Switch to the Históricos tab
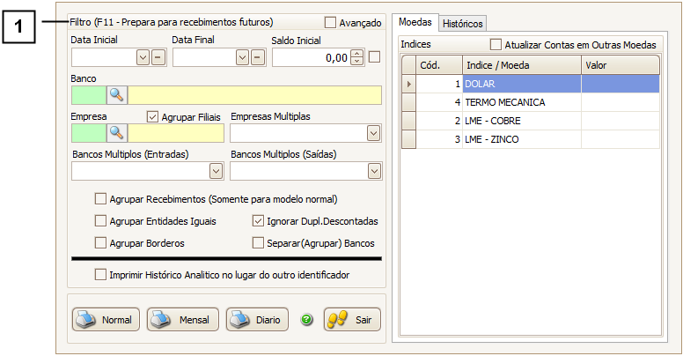 (x=462, y=24)
